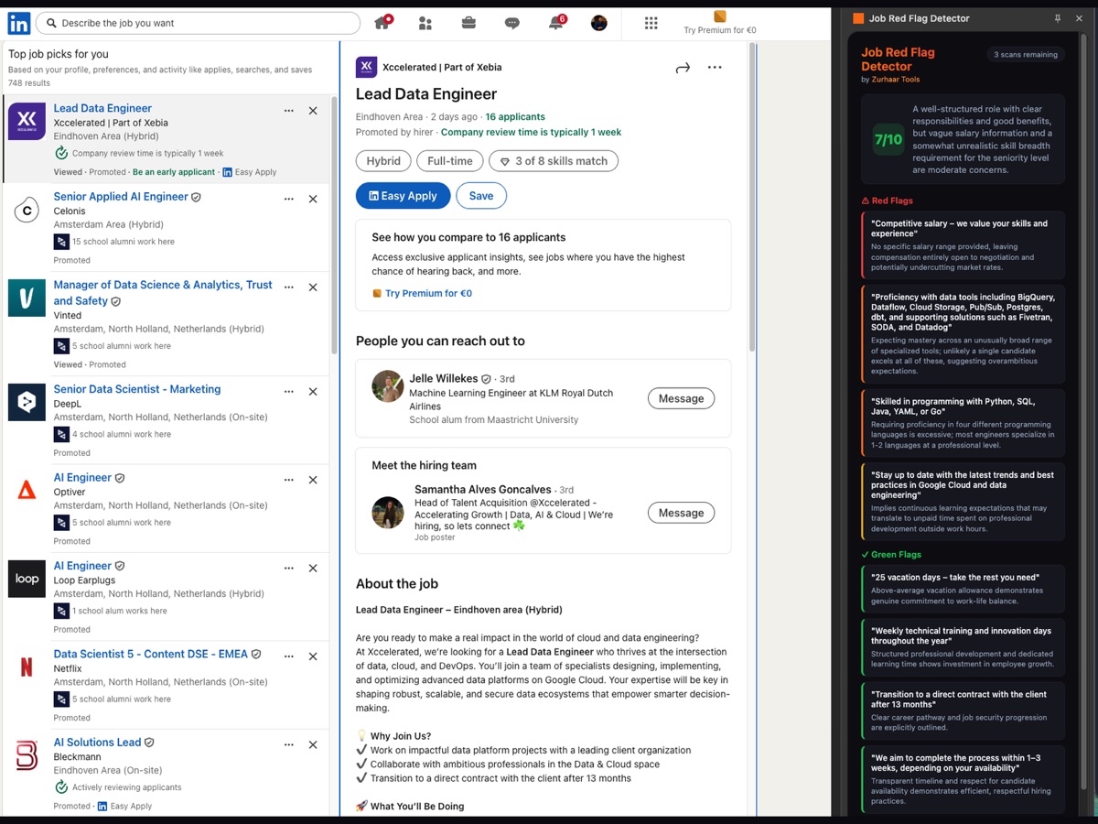
Task: Dismiss Senior Applied AI Engineer job card
Action: (313, 199)
